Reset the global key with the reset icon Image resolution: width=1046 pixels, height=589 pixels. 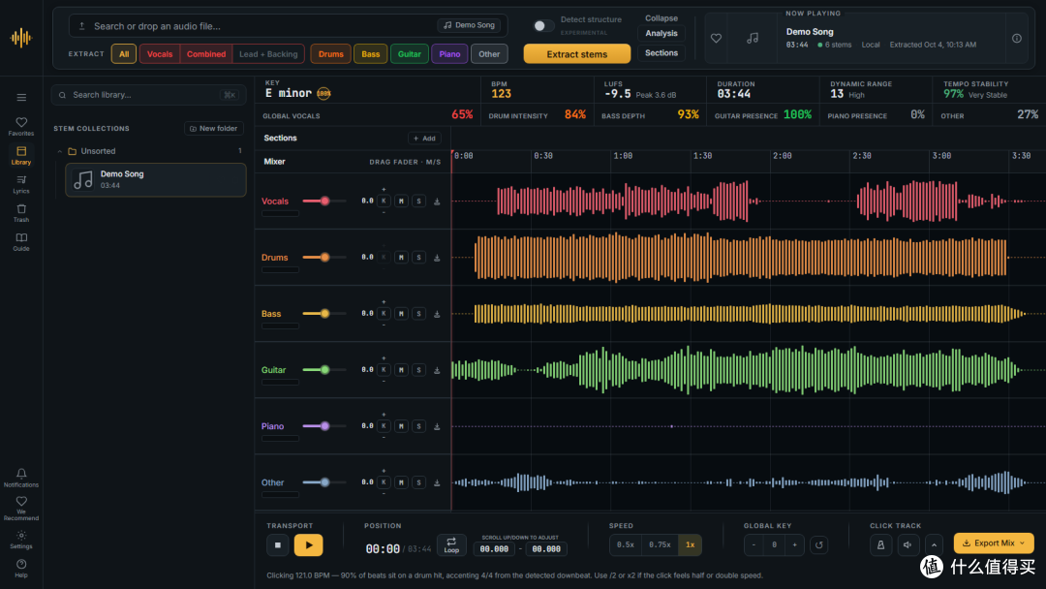tap(819, 545)
